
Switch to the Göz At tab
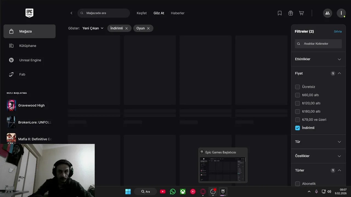pyautogui.click(x=159, y=13)
